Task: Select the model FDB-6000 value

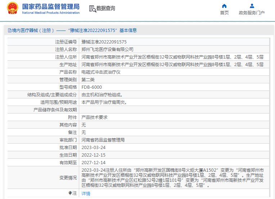Action: 91,87
